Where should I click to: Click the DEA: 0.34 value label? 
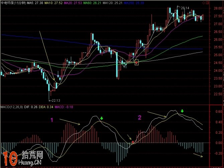(x=46, y=107)
